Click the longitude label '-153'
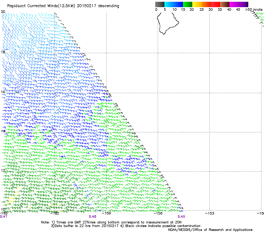 pyautogui.click(x=210, y=213)
